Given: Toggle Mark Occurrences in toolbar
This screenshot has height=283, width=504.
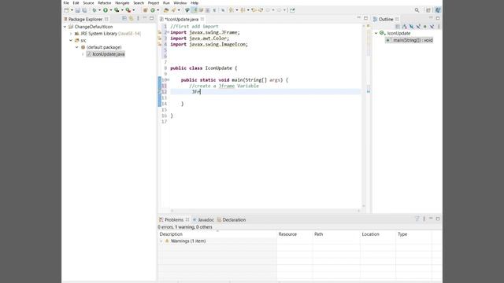Looking at the screenshot, I should click(195, 10).
